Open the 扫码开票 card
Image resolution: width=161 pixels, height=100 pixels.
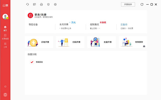coord(70,42)
